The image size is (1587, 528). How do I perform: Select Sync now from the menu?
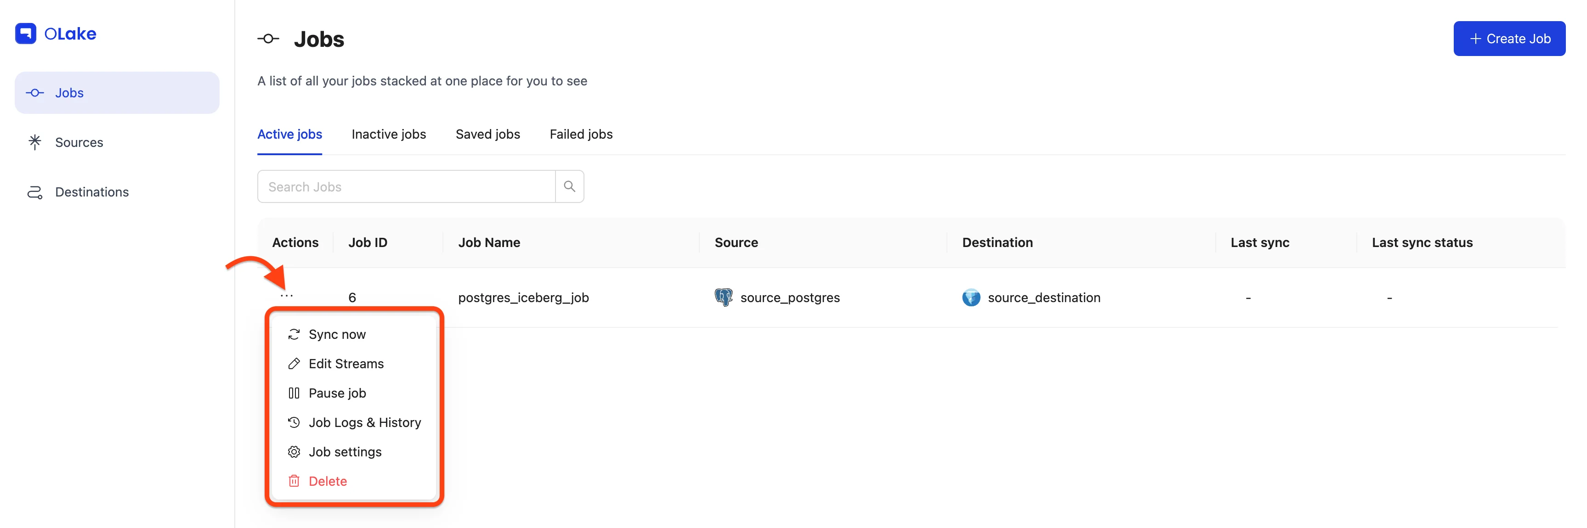coord(337,334)
